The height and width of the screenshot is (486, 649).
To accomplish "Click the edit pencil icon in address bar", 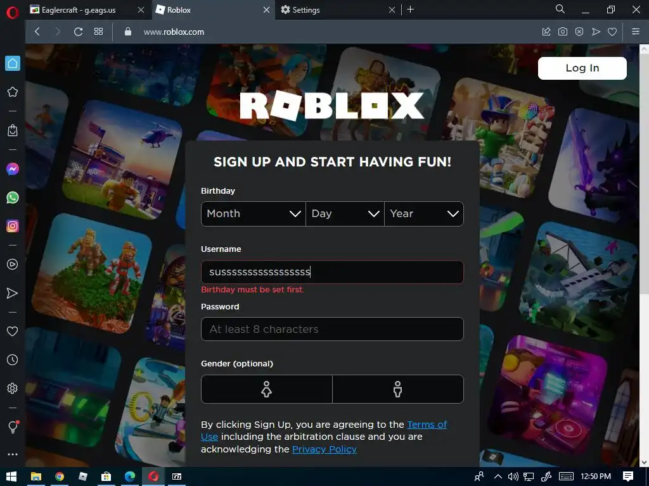I will [546, 32].
